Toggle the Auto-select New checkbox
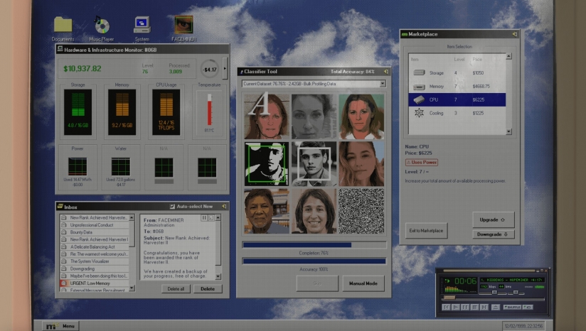This screenshot has width=586, height=331. [x=171, y=206]
